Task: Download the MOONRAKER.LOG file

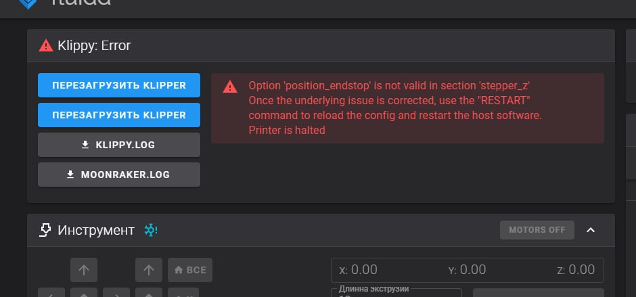Action: click(x=119, y=175)
